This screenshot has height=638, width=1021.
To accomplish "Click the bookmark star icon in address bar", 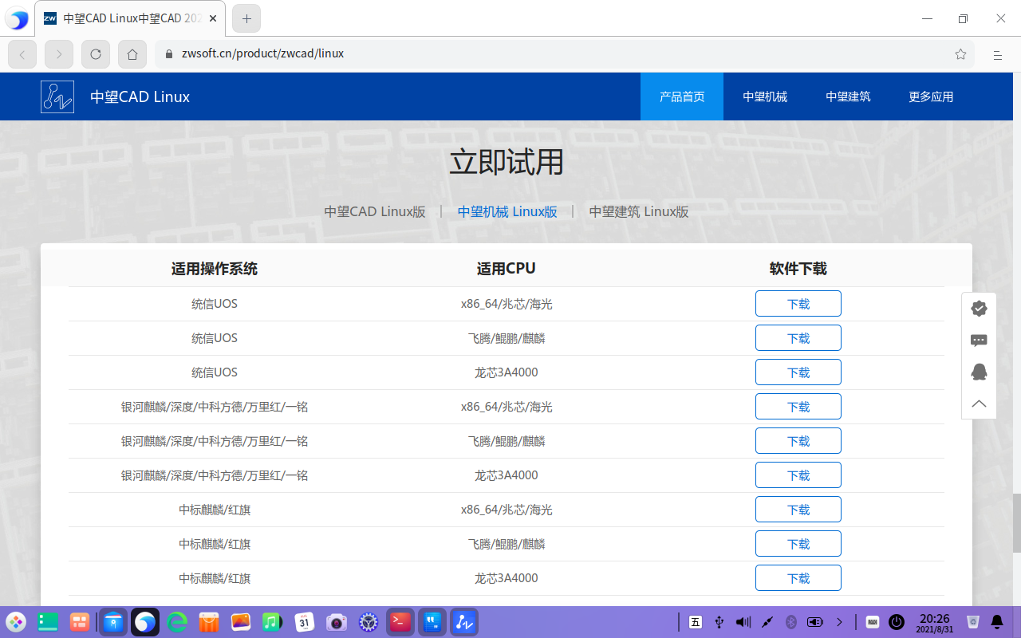I will [x=960, y=54].
